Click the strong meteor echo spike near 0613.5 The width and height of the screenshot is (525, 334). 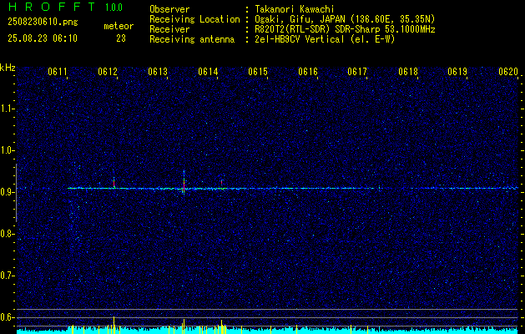click(x=184, y=182)
